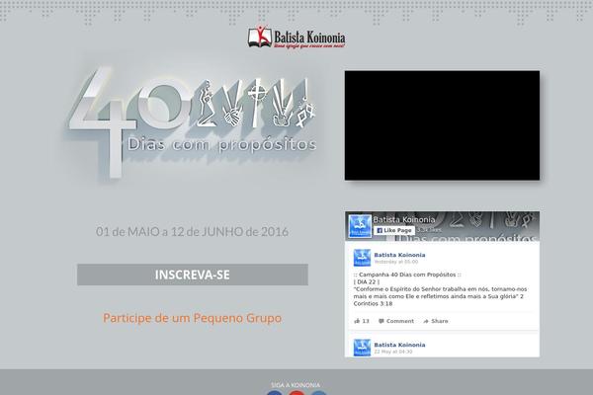The image size is (593, 395).
Task: Open Batista Koinonia name on 22 May post
Action: 399,345
